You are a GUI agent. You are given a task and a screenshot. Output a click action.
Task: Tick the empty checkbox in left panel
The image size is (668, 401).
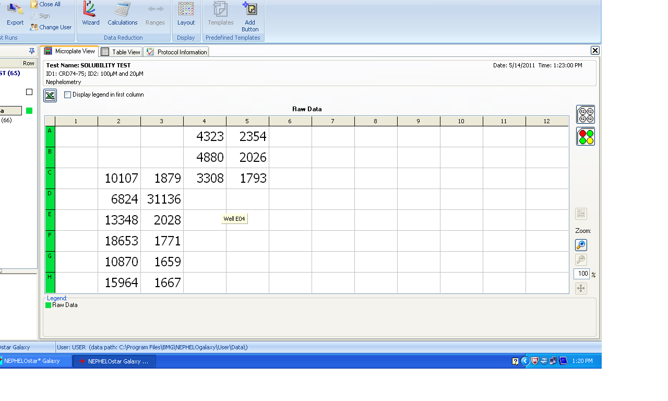tap(29, 92)
